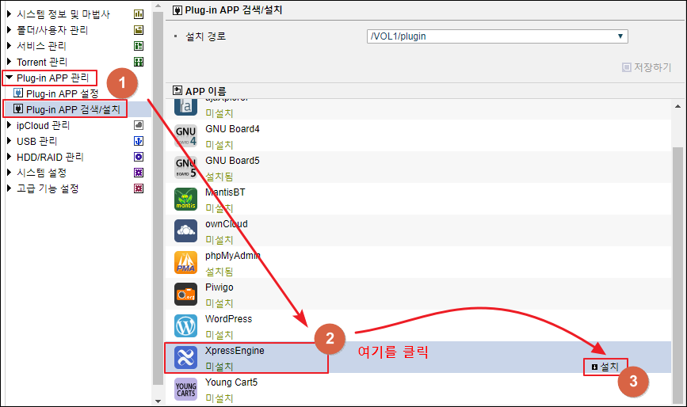Click the Torrent management sidebar icon
The width and height of the screenshot is (687, 407).
coord(139,62)
